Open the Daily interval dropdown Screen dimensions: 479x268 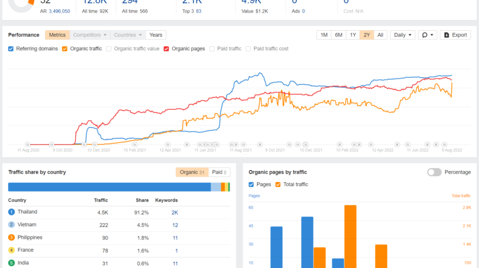pos(403,35)
